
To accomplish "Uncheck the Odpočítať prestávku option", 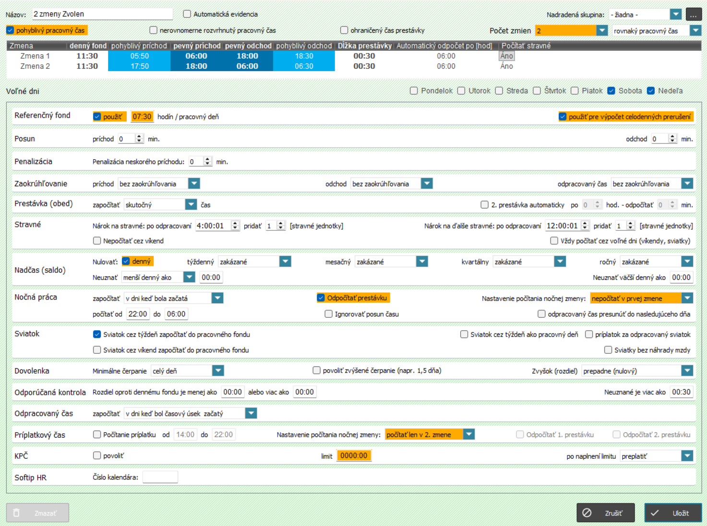I will tap(321, 298).
